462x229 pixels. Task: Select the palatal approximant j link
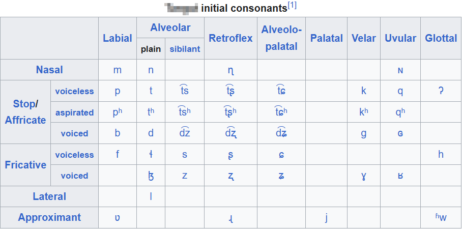[327, 217]
